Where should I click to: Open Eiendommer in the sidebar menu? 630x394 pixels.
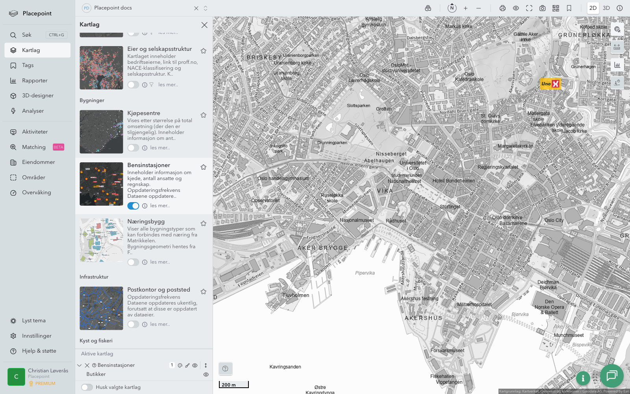coord(38,162)
